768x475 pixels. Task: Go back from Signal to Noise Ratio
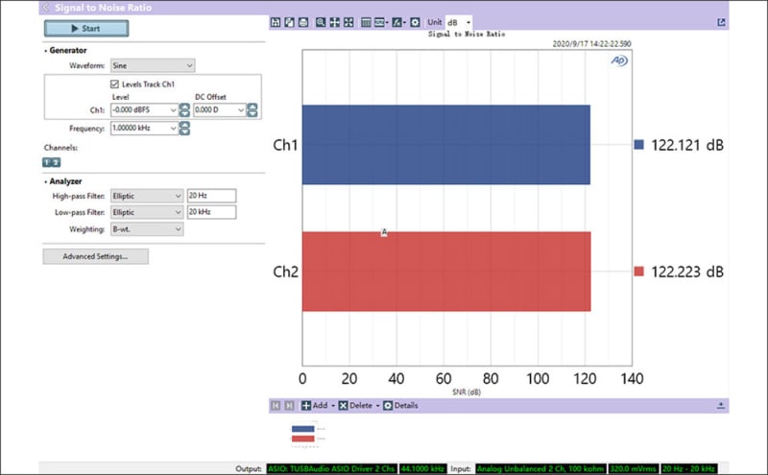tap(45, 8)
